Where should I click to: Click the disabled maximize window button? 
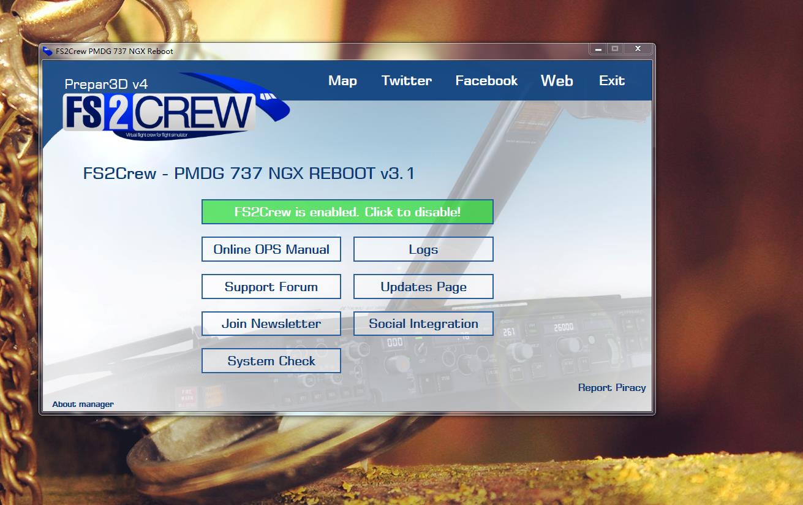[x=615, y=49]
